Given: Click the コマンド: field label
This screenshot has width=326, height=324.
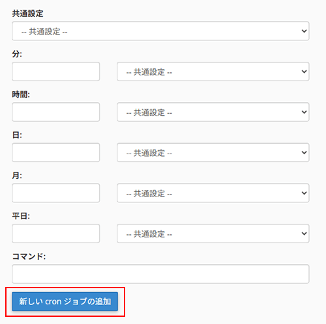Looking at the screenshot, I should (29, 256).
